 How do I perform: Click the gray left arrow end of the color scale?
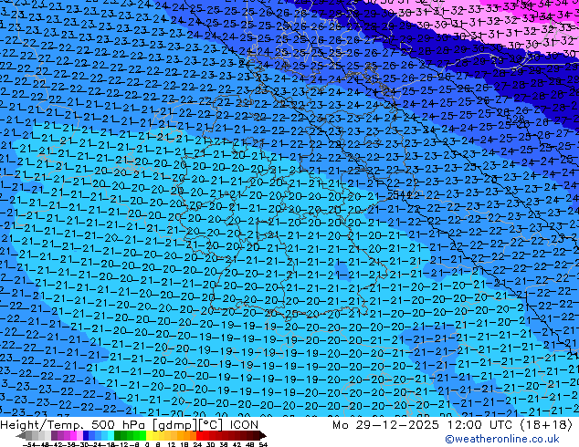click(21, 435)
